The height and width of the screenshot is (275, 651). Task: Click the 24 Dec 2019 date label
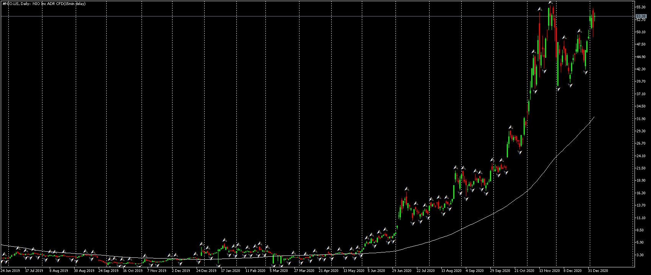tap(206, 271)
